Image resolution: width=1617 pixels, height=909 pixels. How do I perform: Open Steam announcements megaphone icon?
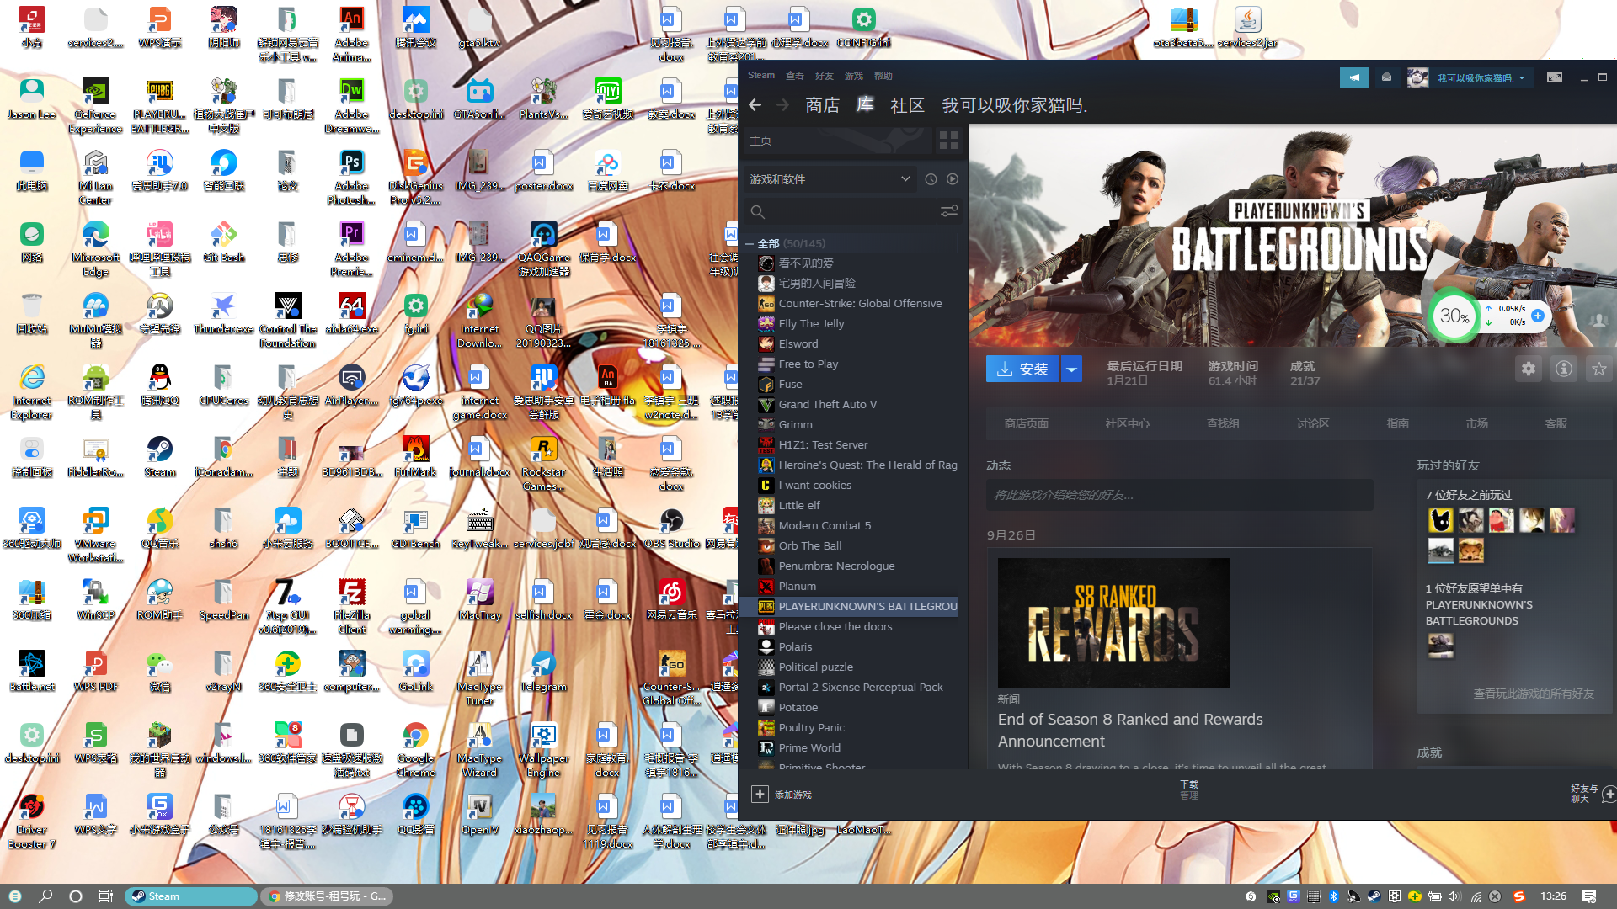(x=1354, y=77)
